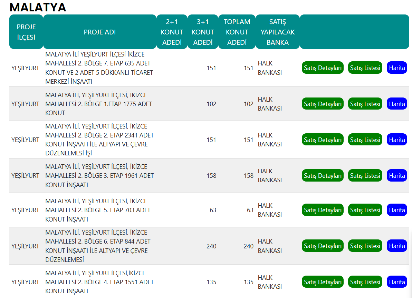Show Harita for 4. ETAP 1551 ADET project
Image resolution: width=412 pixels, height=298 pixels.
coord(397,282)
